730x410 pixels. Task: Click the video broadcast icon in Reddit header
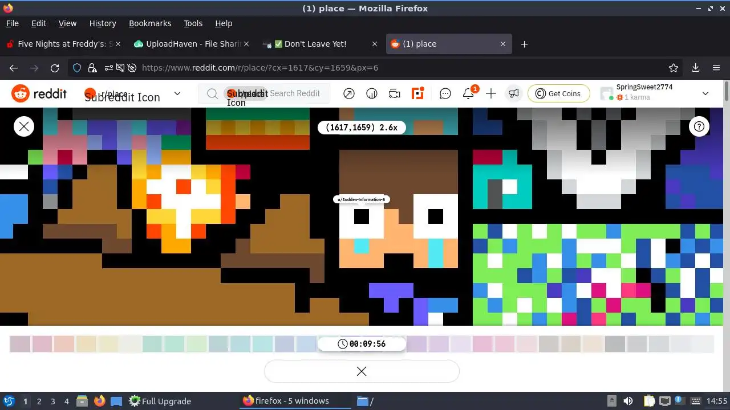pos(395,93)
